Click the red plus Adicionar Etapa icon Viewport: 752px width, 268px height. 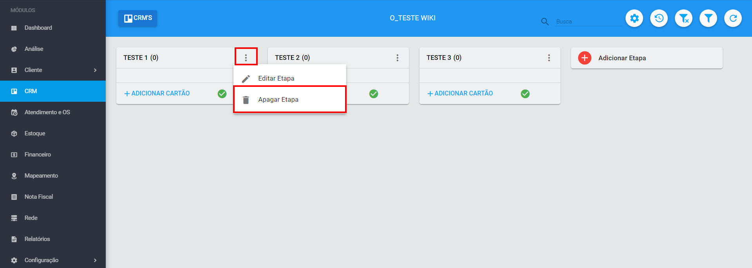(585, 58)
